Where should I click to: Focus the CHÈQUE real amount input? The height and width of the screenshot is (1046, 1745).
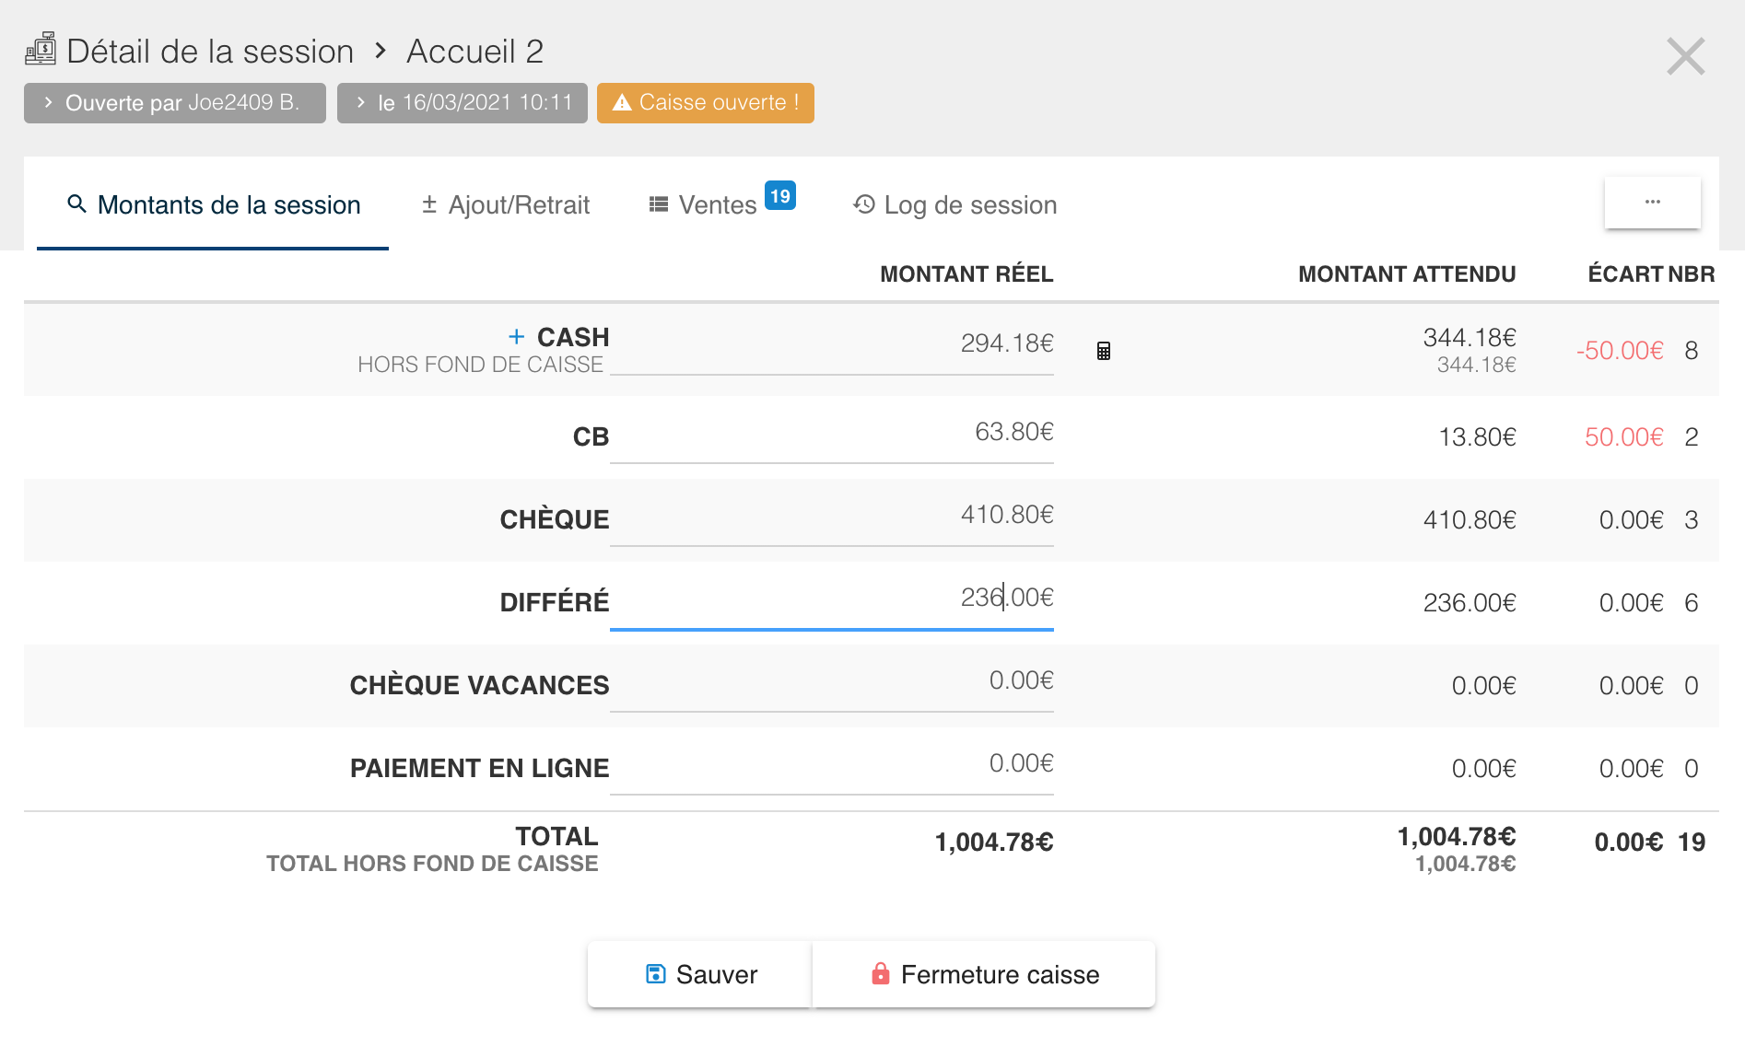click(831, 516)
